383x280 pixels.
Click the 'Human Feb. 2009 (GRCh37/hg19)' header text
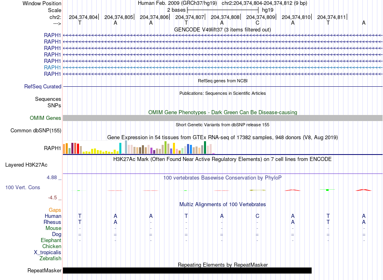(177, 3)
